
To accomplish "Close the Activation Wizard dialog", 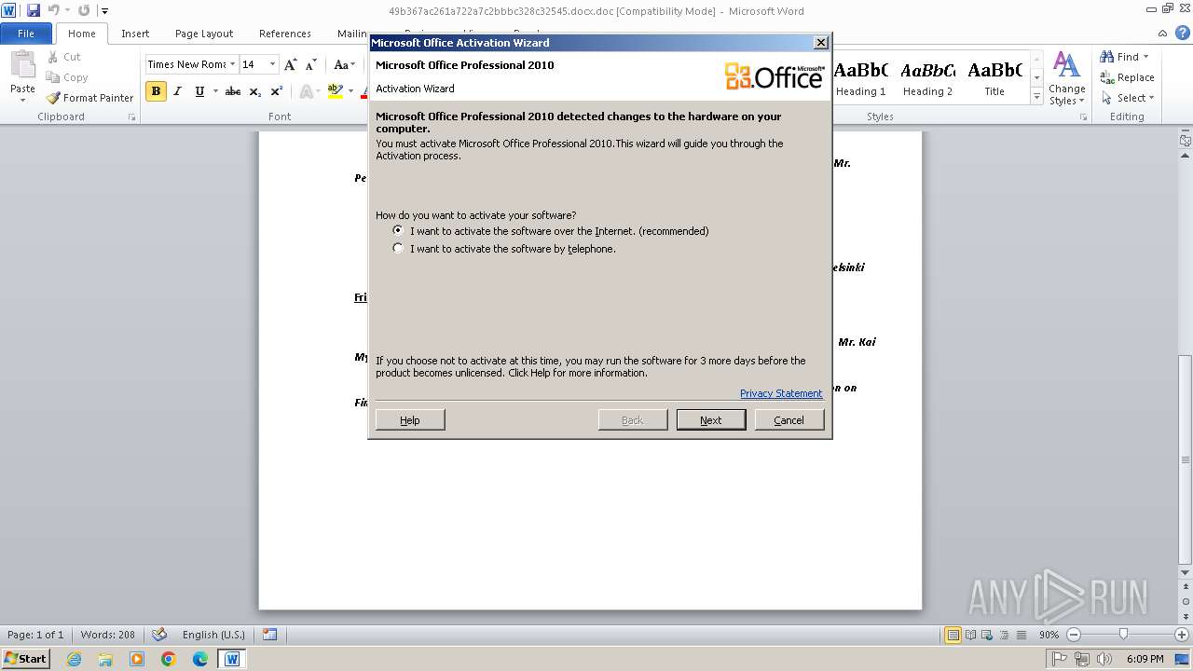I will 820,43.
